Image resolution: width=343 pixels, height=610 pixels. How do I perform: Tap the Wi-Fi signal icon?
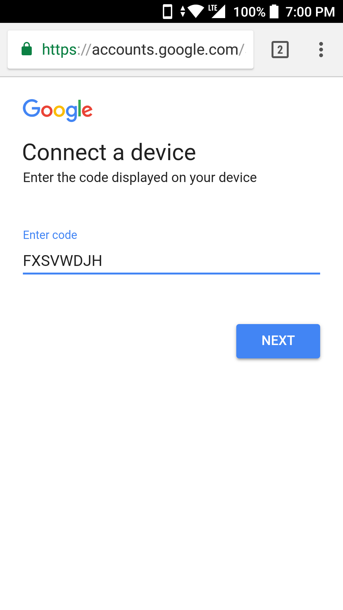click(x=196, y=11)
